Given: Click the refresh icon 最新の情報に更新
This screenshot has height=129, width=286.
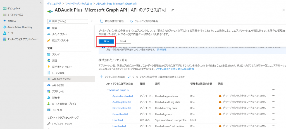Looking at the screenshot, I should pyautogui.click(x=102, y=21).
